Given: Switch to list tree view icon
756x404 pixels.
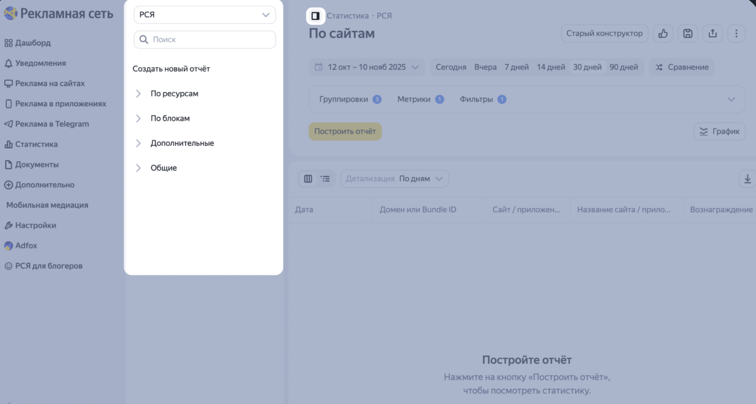Looking at the screenshot, I should click(325, 179).
